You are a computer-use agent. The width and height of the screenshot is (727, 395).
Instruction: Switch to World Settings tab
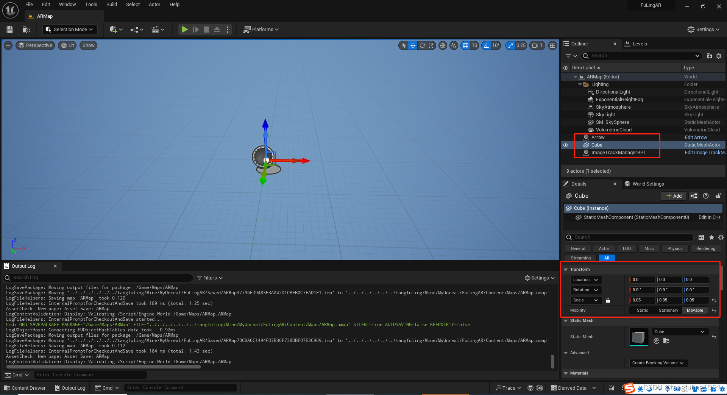644,184
